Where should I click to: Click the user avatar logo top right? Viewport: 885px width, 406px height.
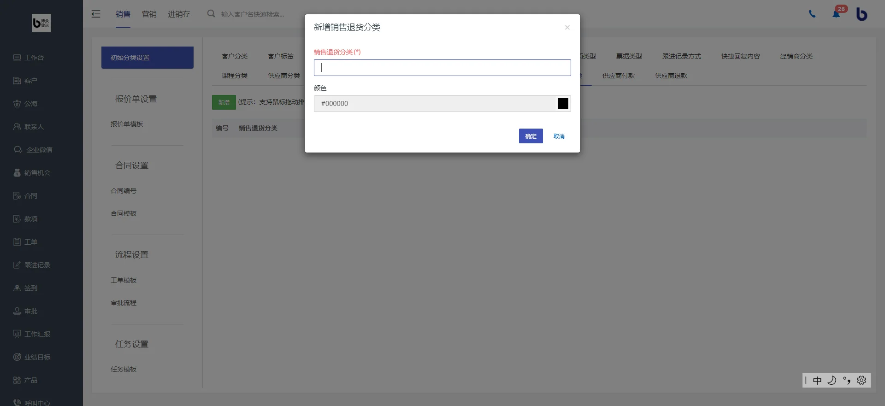pyautogui.click(x=861, y=14)
